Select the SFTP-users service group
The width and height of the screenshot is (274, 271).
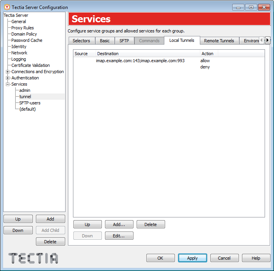(30, 103)
